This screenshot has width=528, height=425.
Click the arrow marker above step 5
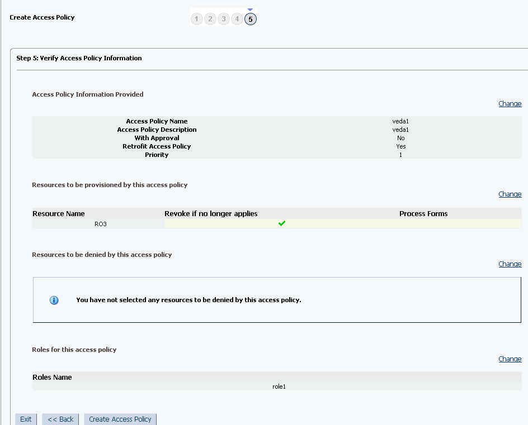click(250, 9)
